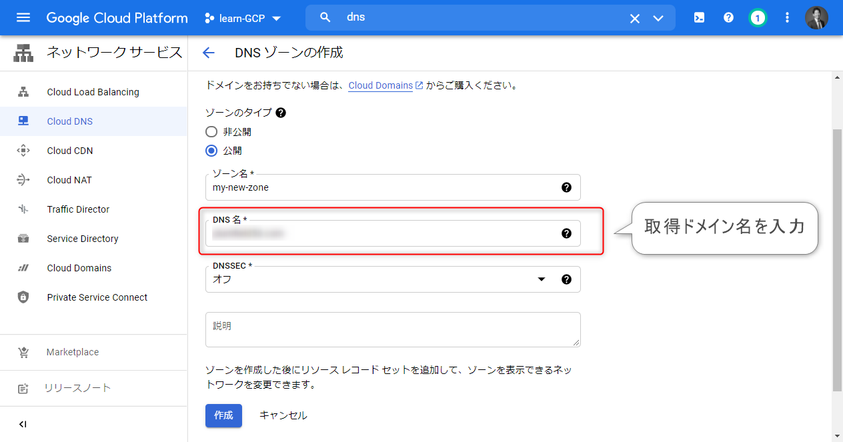Click the page vertical scrollbar
Image resolution: width=843 pixels, height=442 pixels.
click(838, 260)
